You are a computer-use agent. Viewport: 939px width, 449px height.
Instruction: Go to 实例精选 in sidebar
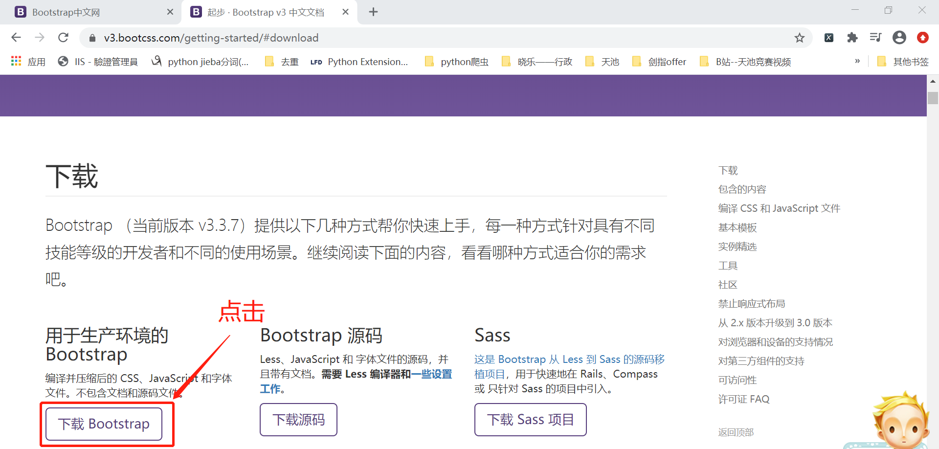[738, 247]
